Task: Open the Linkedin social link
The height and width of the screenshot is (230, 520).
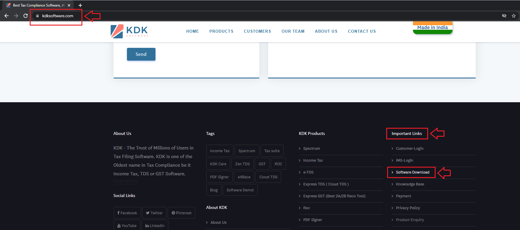Action: (155, 225)
